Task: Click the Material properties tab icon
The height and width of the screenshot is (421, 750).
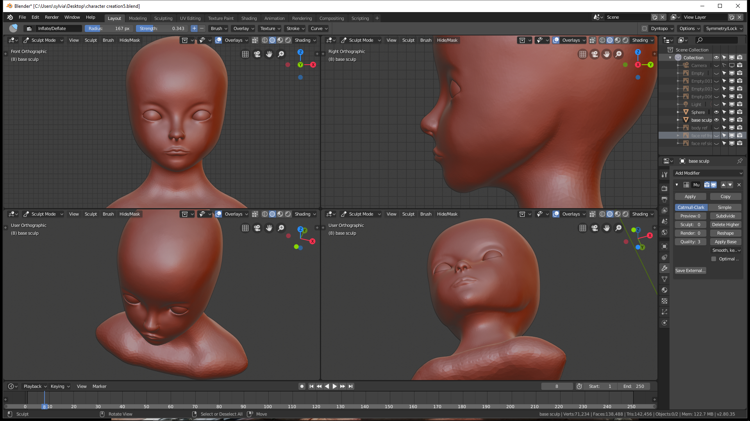Action: 664,290
